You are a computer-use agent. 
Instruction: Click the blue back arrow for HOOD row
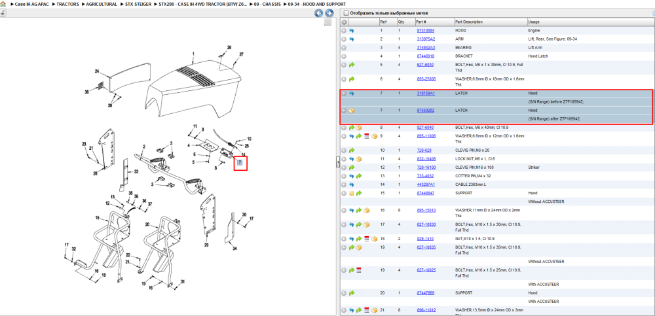(x=351, y=31)
